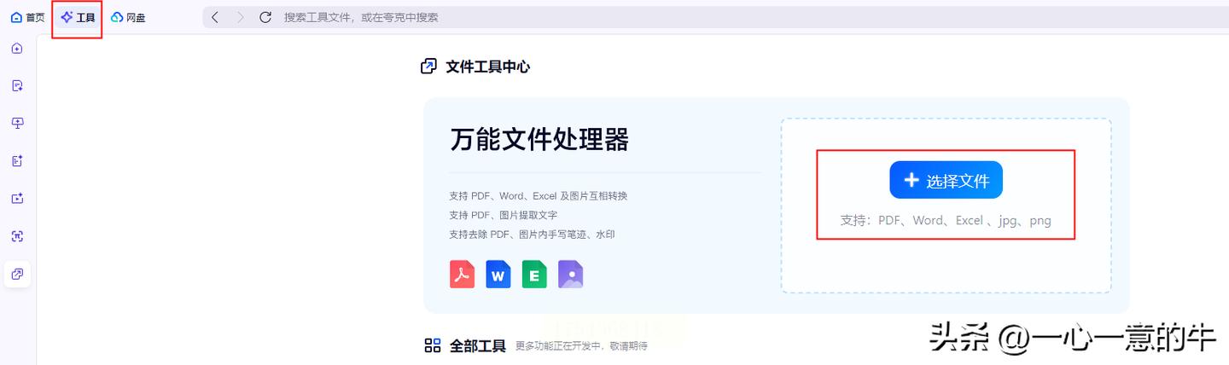
Task: Click the 全部工具 section heading
Action: [478, 346]
